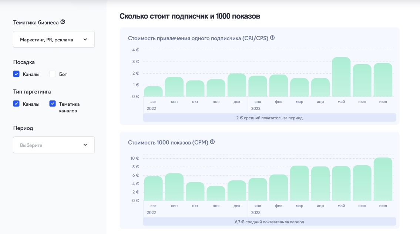420x234 pixels.
Task: Click the авг 2022 label on the CPJ chart
Action: coord(153,104)
